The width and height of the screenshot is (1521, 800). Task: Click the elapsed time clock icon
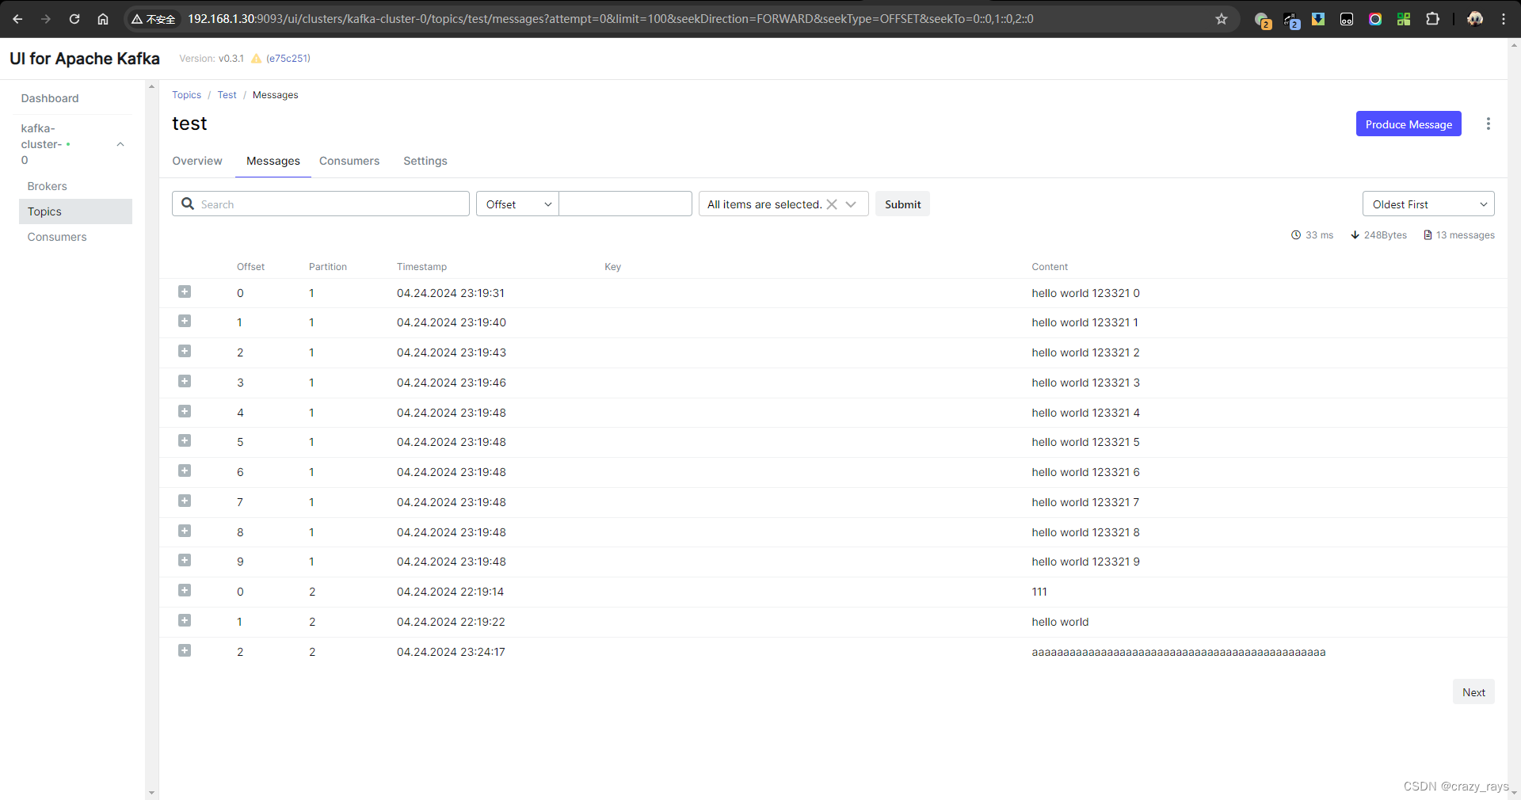pos(1296,235)
